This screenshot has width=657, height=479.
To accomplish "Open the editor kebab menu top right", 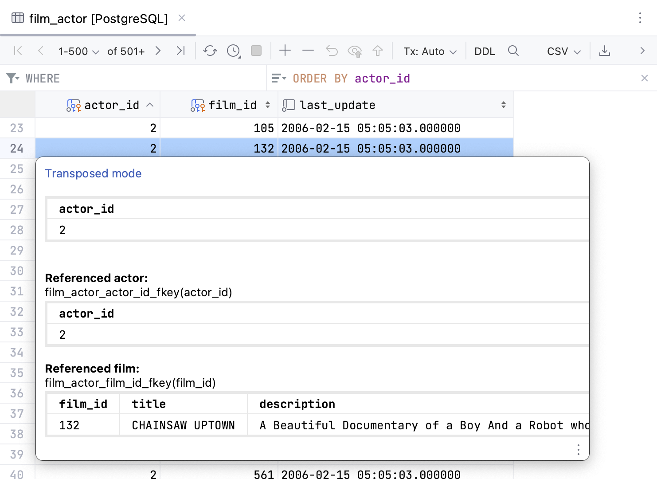I will coord(640,18).
